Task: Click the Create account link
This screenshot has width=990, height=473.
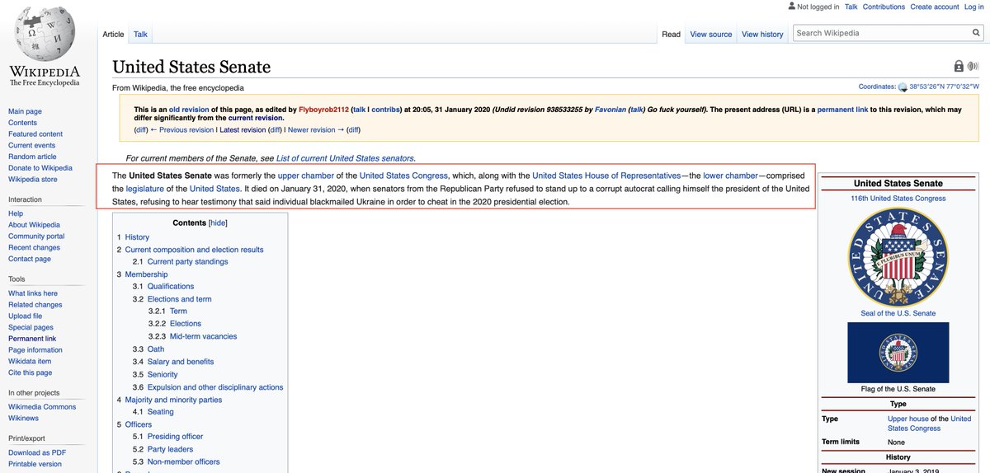Action: coord(934,7)
